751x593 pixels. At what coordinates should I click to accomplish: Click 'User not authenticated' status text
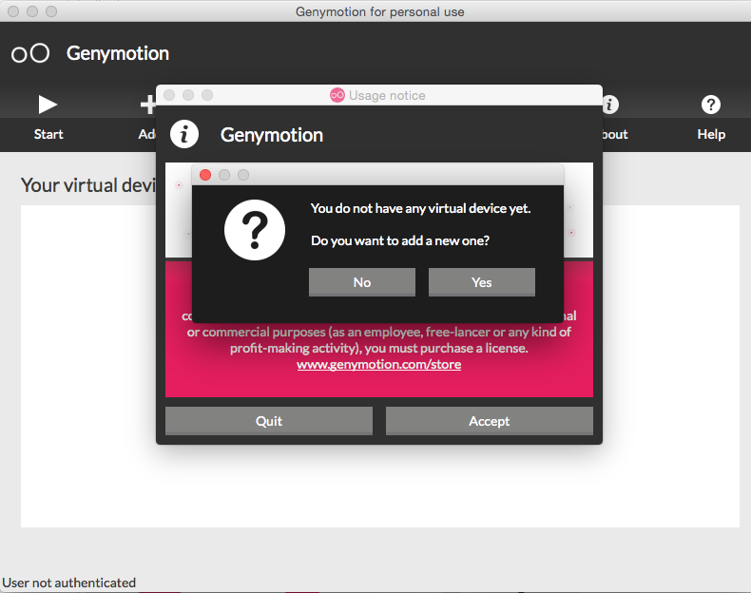(x=69, y=583)
